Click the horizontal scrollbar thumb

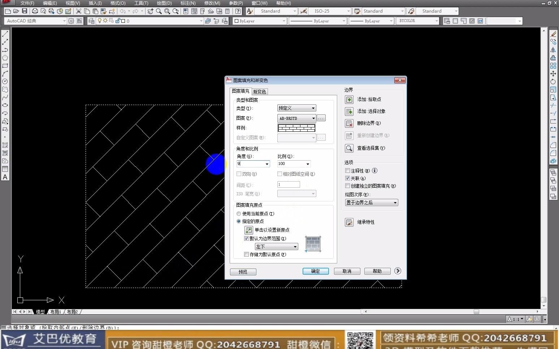tap(476, 311)
